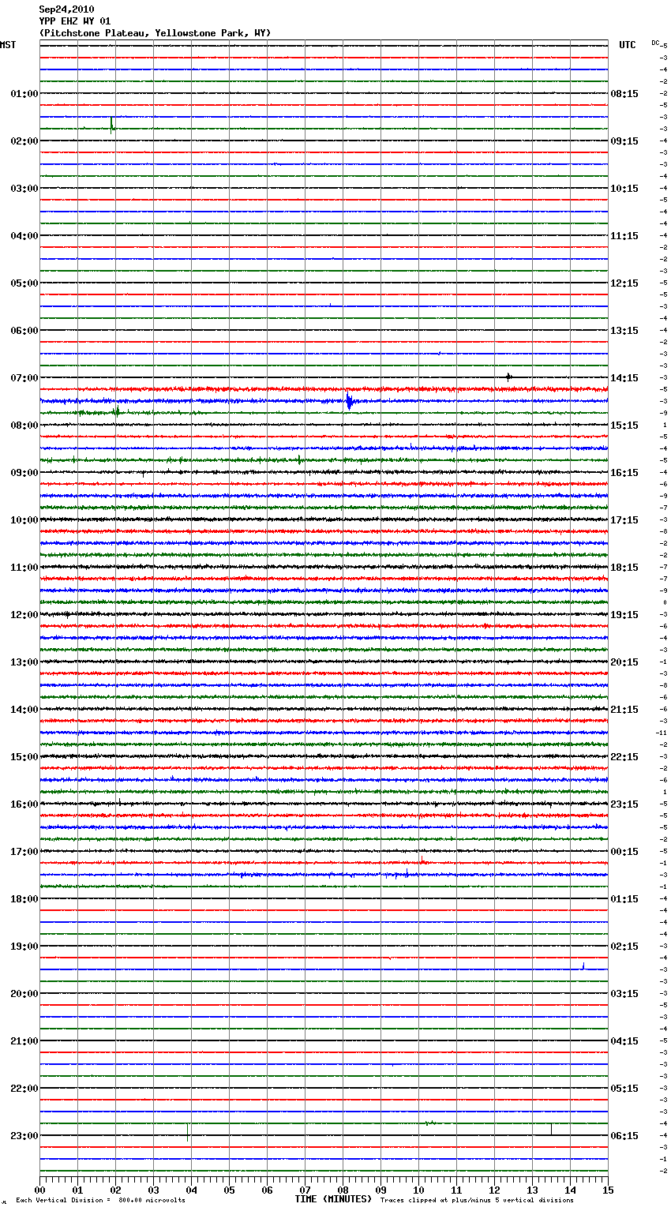Click the MST axis heading
This screenshot has height=1211, width=671.
[x=8, y=45]
